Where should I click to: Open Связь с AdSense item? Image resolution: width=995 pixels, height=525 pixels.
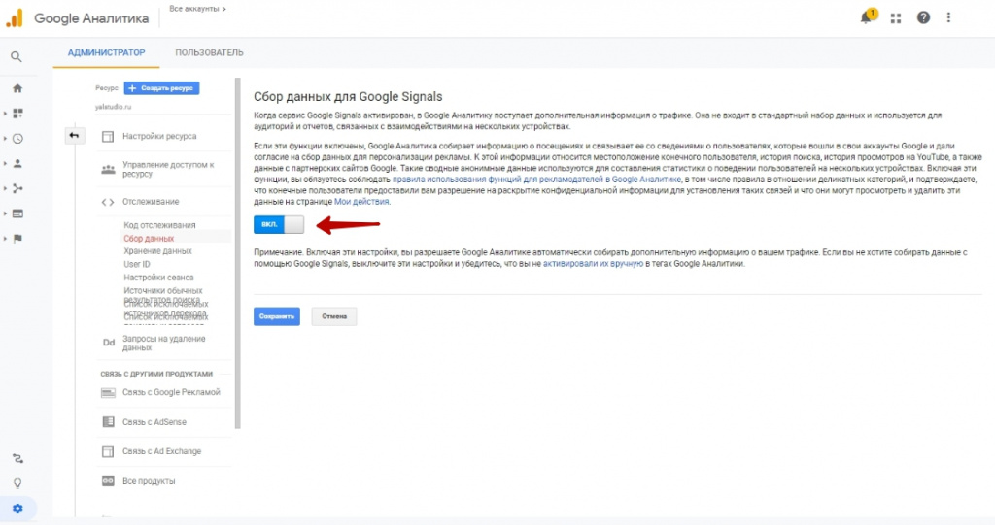point(154,421)
